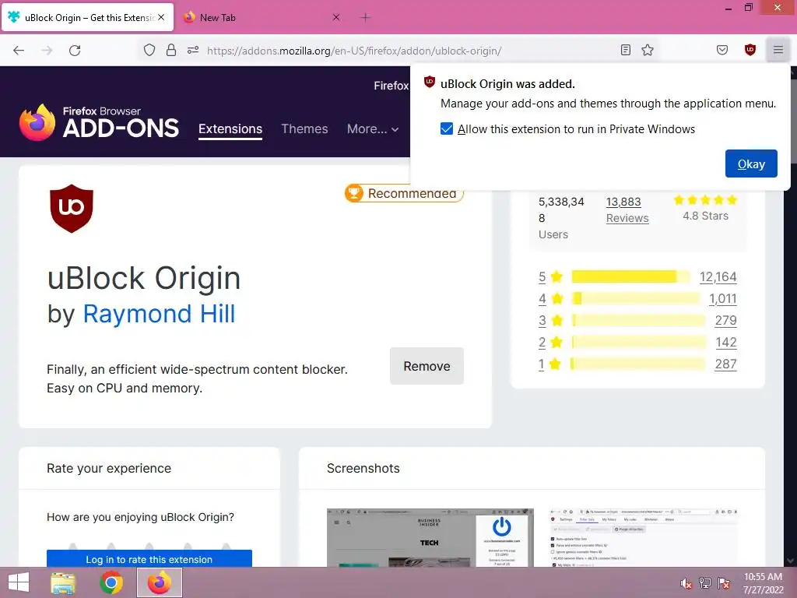
Task: Open author Raymond Hill's profile
Action: point(159,314)
